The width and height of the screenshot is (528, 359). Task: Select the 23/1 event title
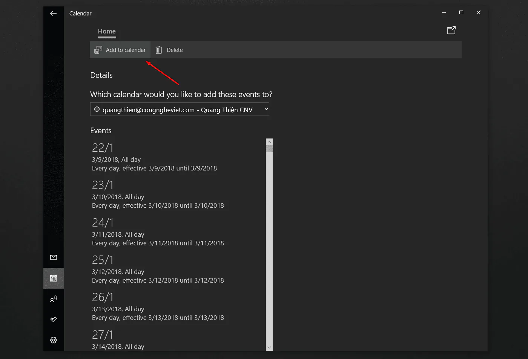point(103,185)
